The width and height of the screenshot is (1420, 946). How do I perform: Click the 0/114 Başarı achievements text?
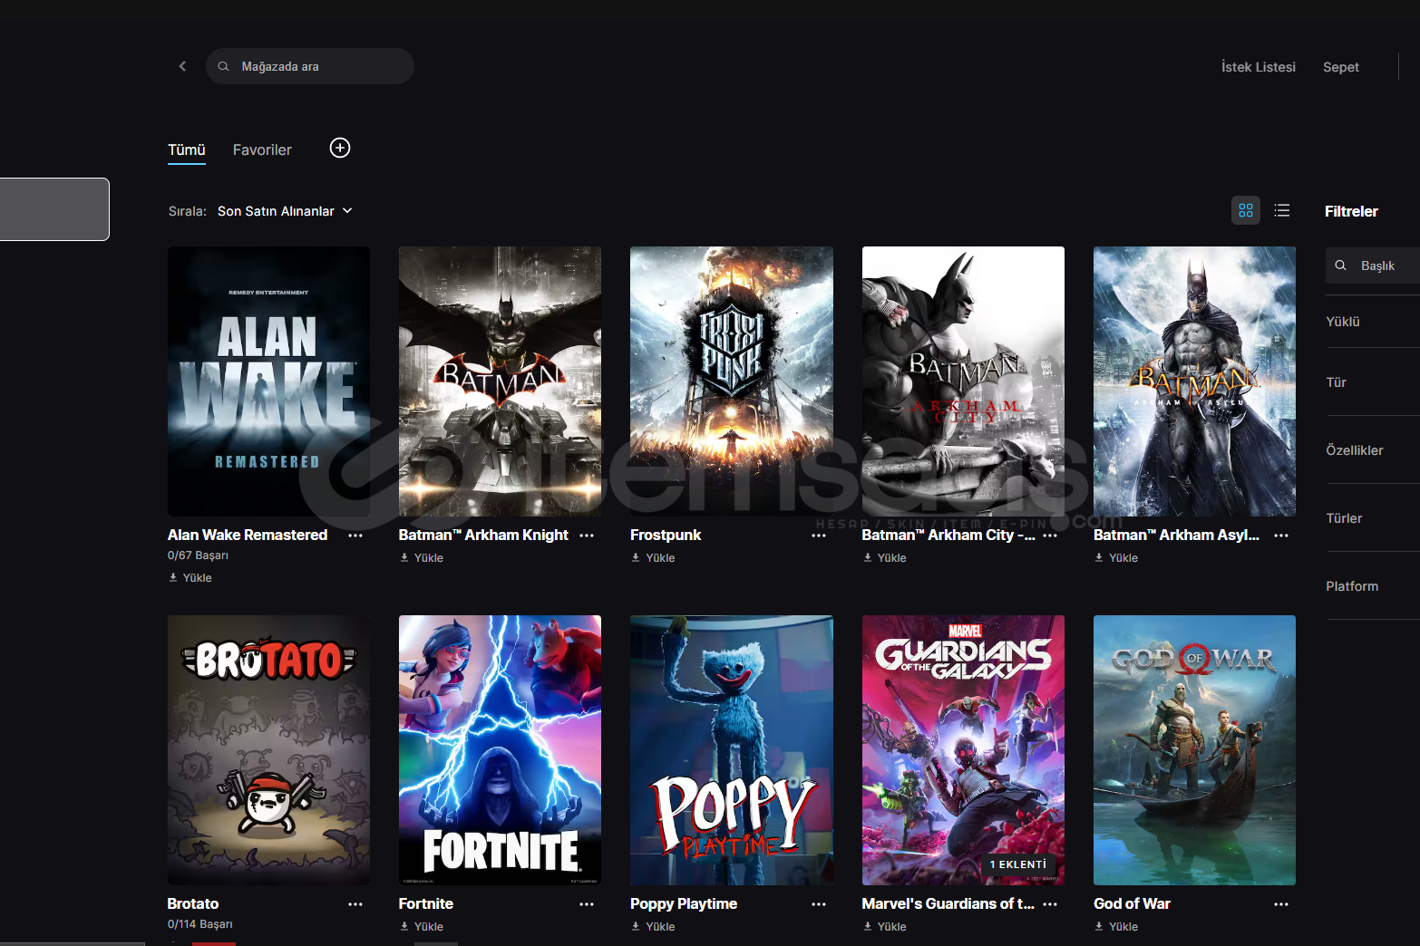[199, 924]
